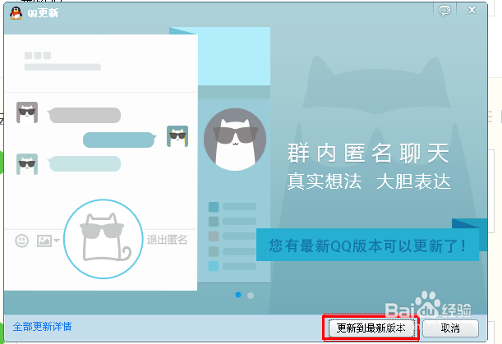Click the QQ penguin logo icon
This screenshot has height=344, width=502.
pyautogui.click(x=16, y=13)
